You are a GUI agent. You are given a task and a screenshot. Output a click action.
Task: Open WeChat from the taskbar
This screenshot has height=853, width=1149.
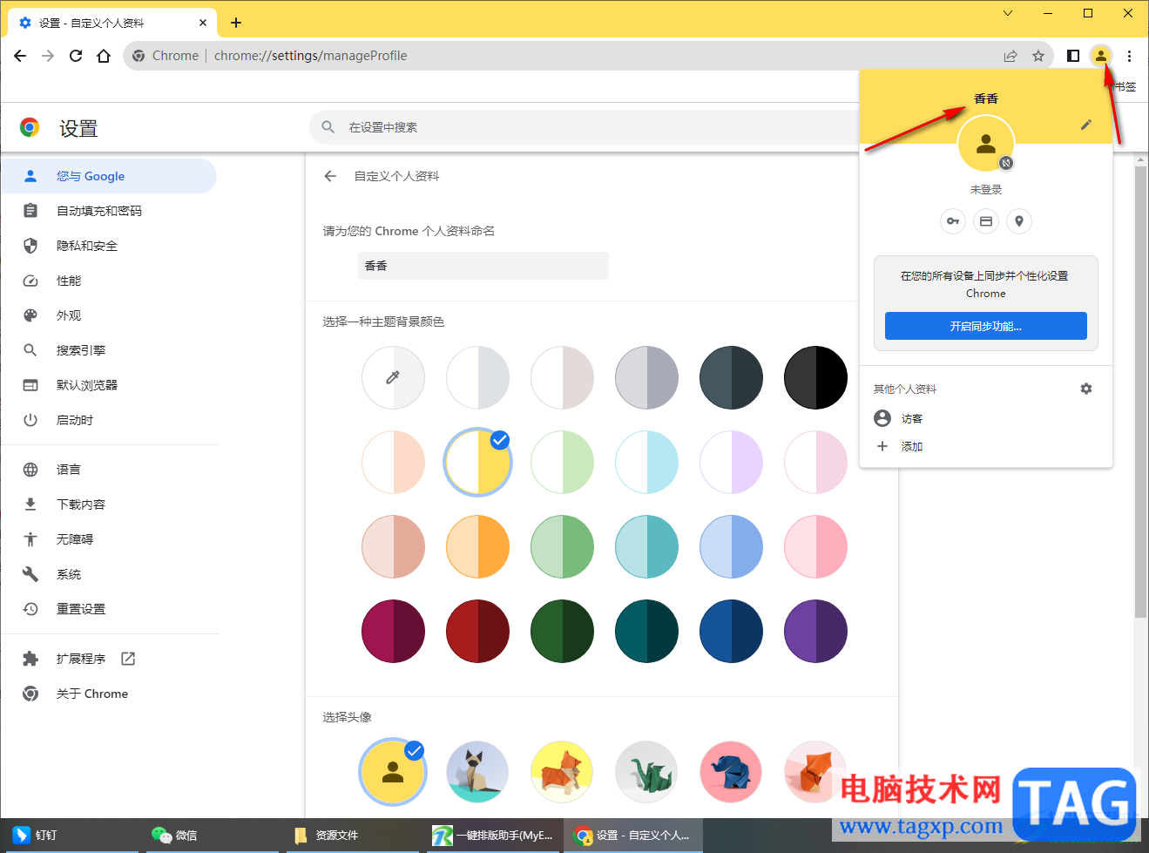coord(173,835)
